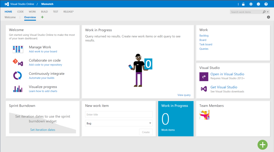Open the WORK hub
Screen dimensions: 274x152
(32, 12)
